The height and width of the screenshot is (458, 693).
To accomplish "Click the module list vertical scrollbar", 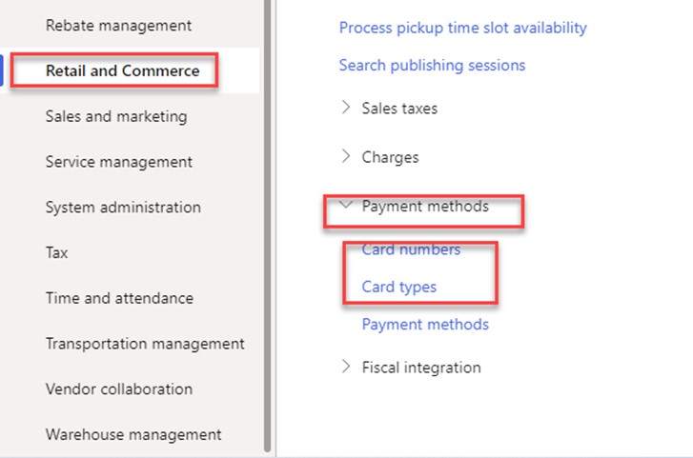I will 268,229.
